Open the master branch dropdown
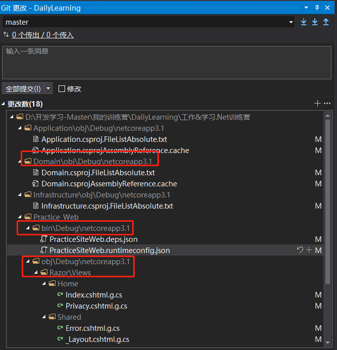The image size is (337, 350). [291, 22]
